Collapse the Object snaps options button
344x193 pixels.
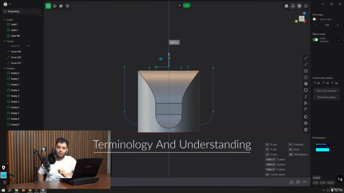coord(339,40)
